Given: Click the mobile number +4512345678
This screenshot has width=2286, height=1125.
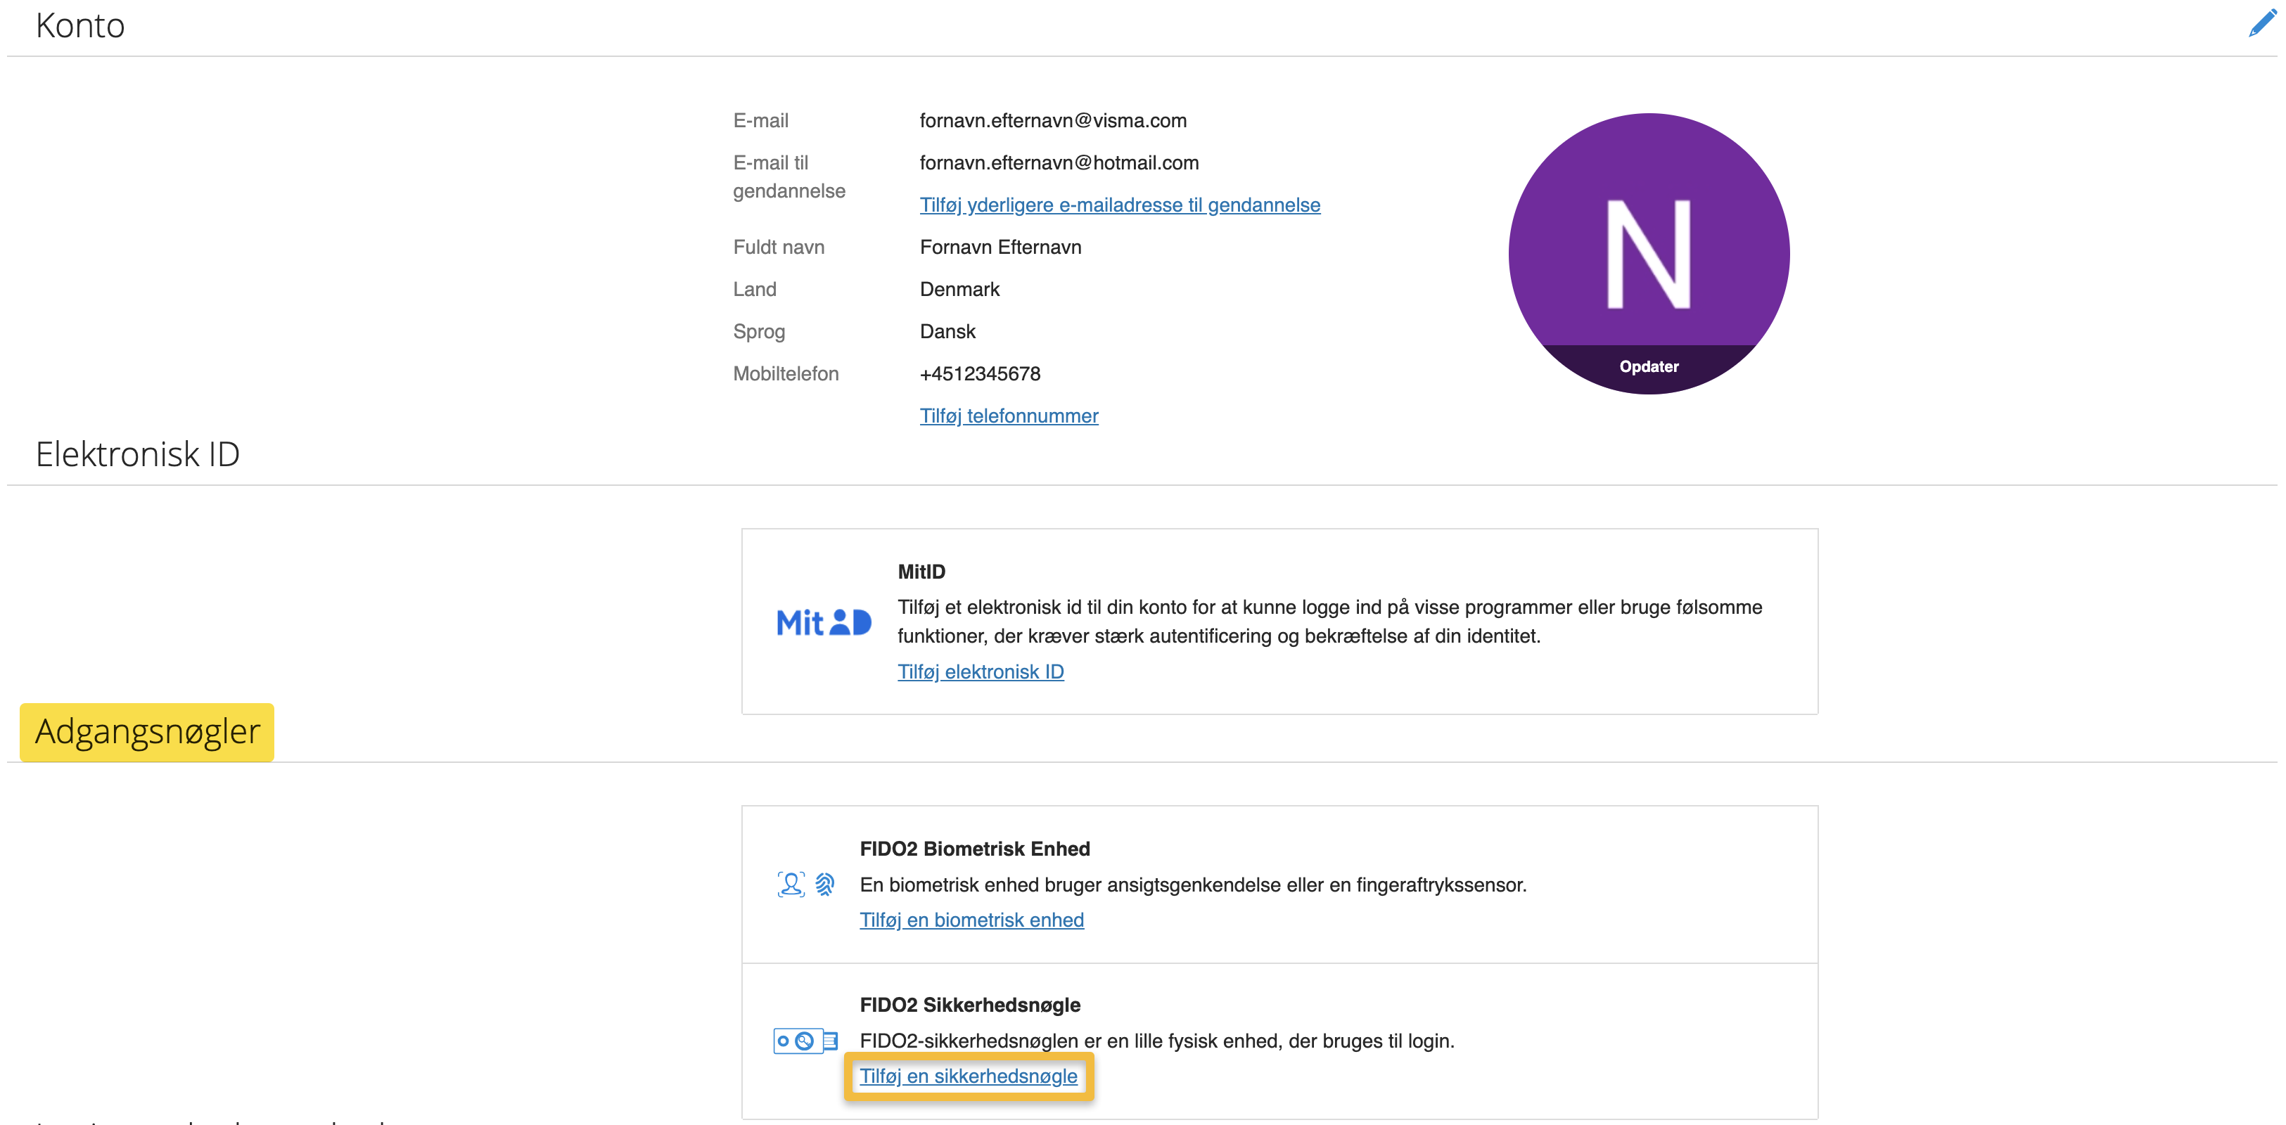Looking at the screenshot, I should [979, 373].
